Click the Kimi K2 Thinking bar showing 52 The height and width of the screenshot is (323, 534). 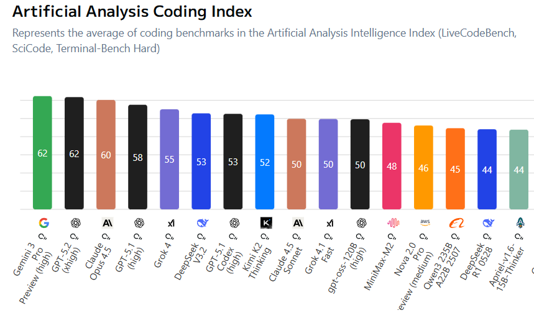coord(265,161)
